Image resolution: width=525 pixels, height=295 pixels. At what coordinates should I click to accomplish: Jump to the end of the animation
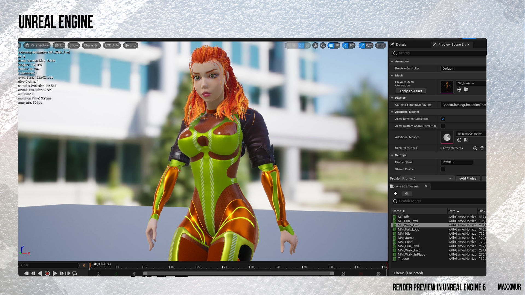68,273
